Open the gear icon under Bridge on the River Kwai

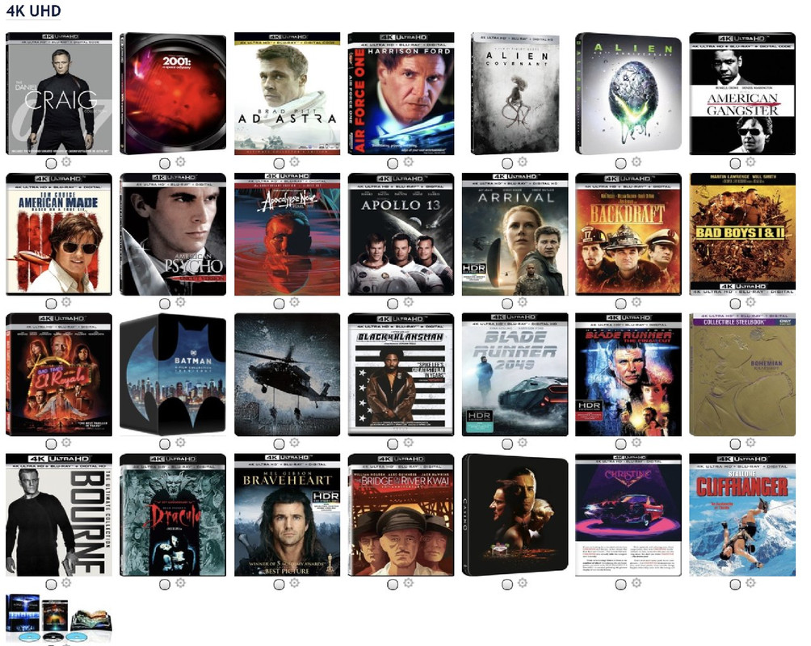[408, 583]
